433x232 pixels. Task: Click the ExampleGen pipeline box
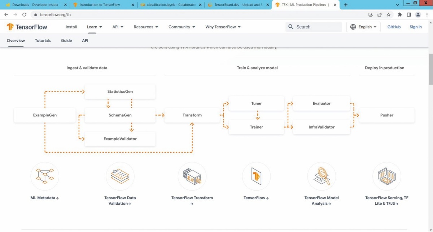45,115
